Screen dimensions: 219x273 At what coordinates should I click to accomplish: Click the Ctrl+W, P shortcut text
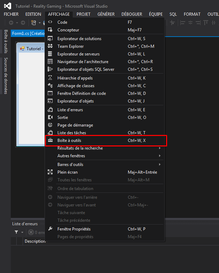(x=136, y=229)
